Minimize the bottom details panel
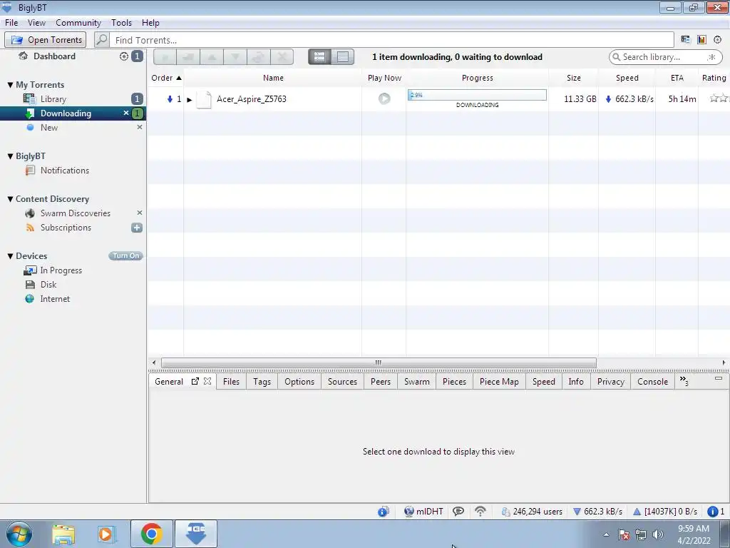 [719, 378]
